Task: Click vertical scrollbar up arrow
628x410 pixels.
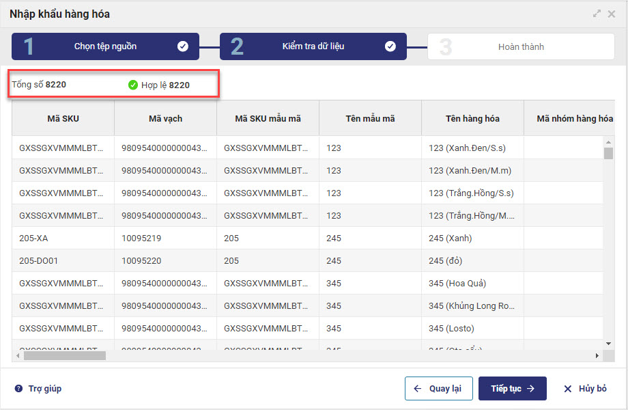Action: point(609,142)
